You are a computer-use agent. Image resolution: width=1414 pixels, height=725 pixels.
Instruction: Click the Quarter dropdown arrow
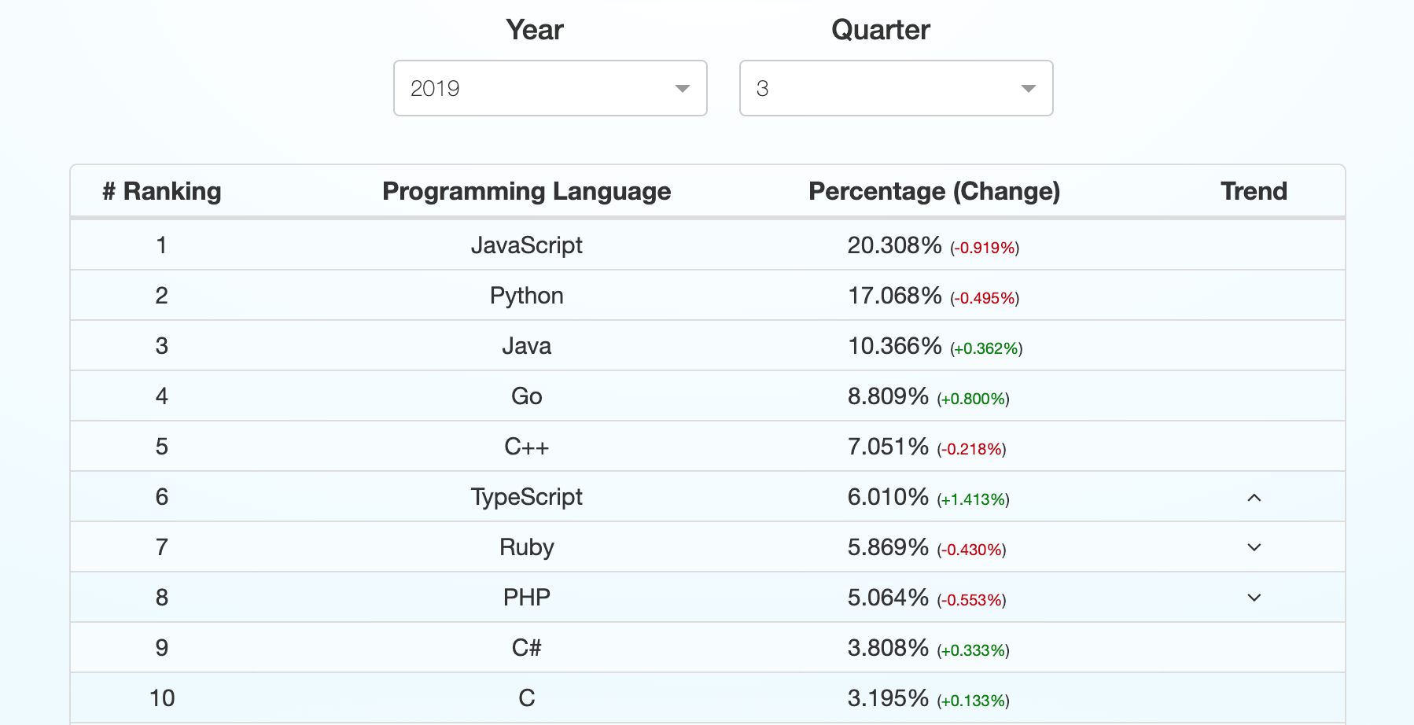click(x=1028, y=89)
